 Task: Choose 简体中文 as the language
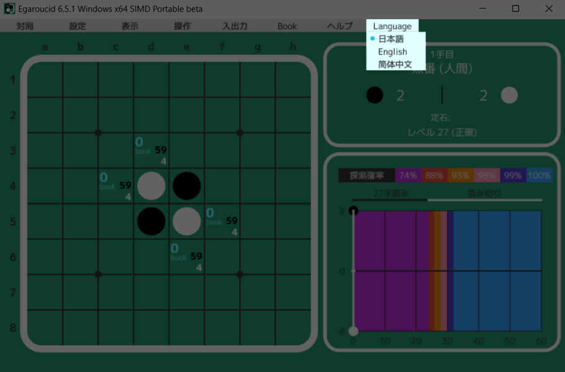pyautogui.click(x=395, y=64)
